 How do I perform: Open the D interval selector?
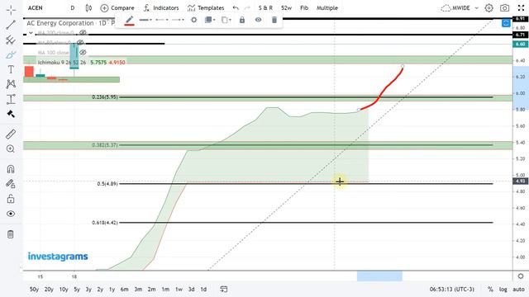coord(73,7)
